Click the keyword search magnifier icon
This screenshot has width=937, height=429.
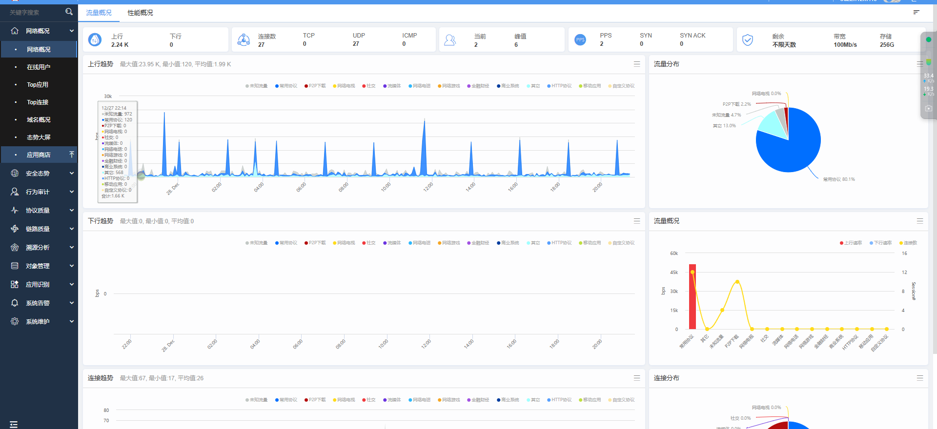[69, 12]
